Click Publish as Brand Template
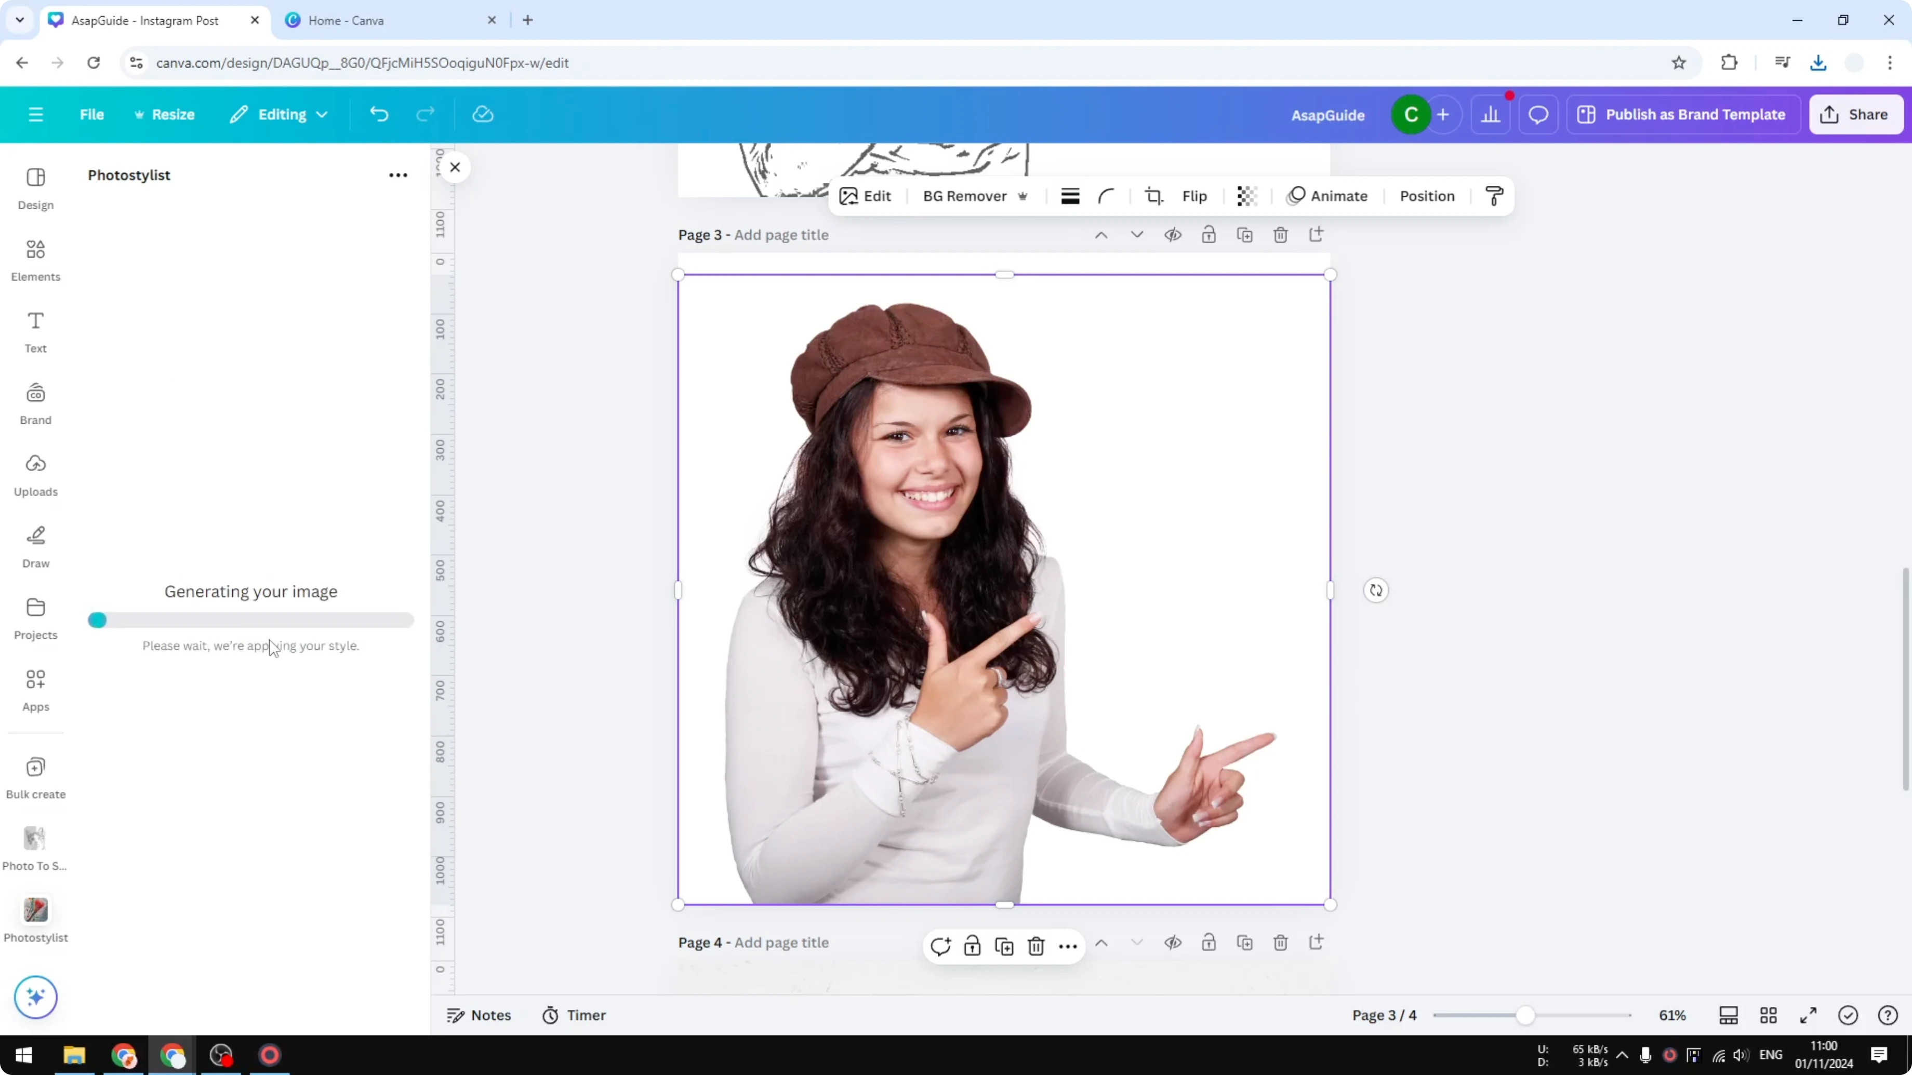Image resolution: width=1912 pixels, height=1075 pixels. point(1683,114)
